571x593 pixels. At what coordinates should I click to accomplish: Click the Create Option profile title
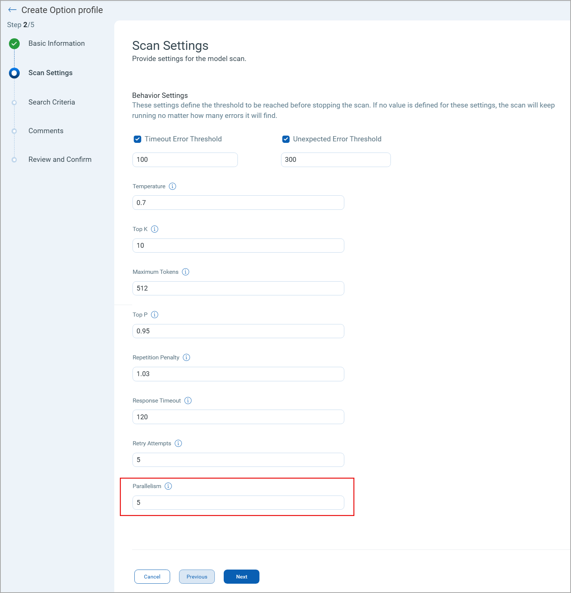(62, 10)
